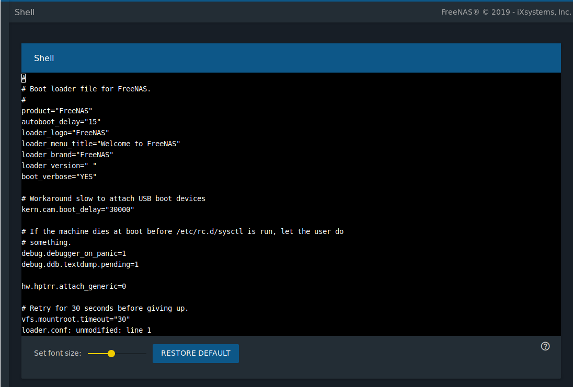Click the debug.ddb.textdump.pending=1 line
This screenshot has width=573, height=387.
tap(80, 264)
